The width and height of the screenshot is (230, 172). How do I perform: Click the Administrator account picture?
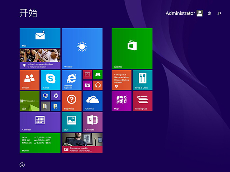pos(200,13)
